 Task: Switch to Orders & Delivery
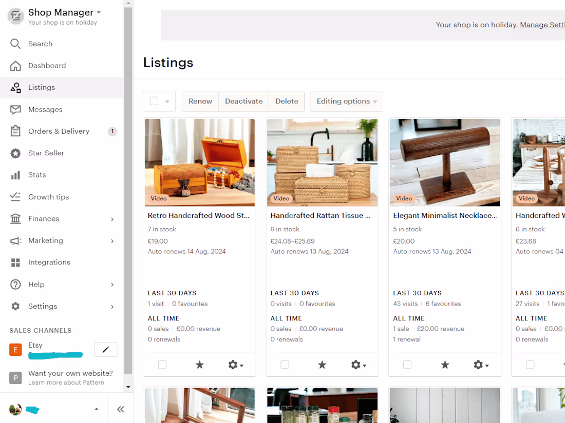click(60, 131)
